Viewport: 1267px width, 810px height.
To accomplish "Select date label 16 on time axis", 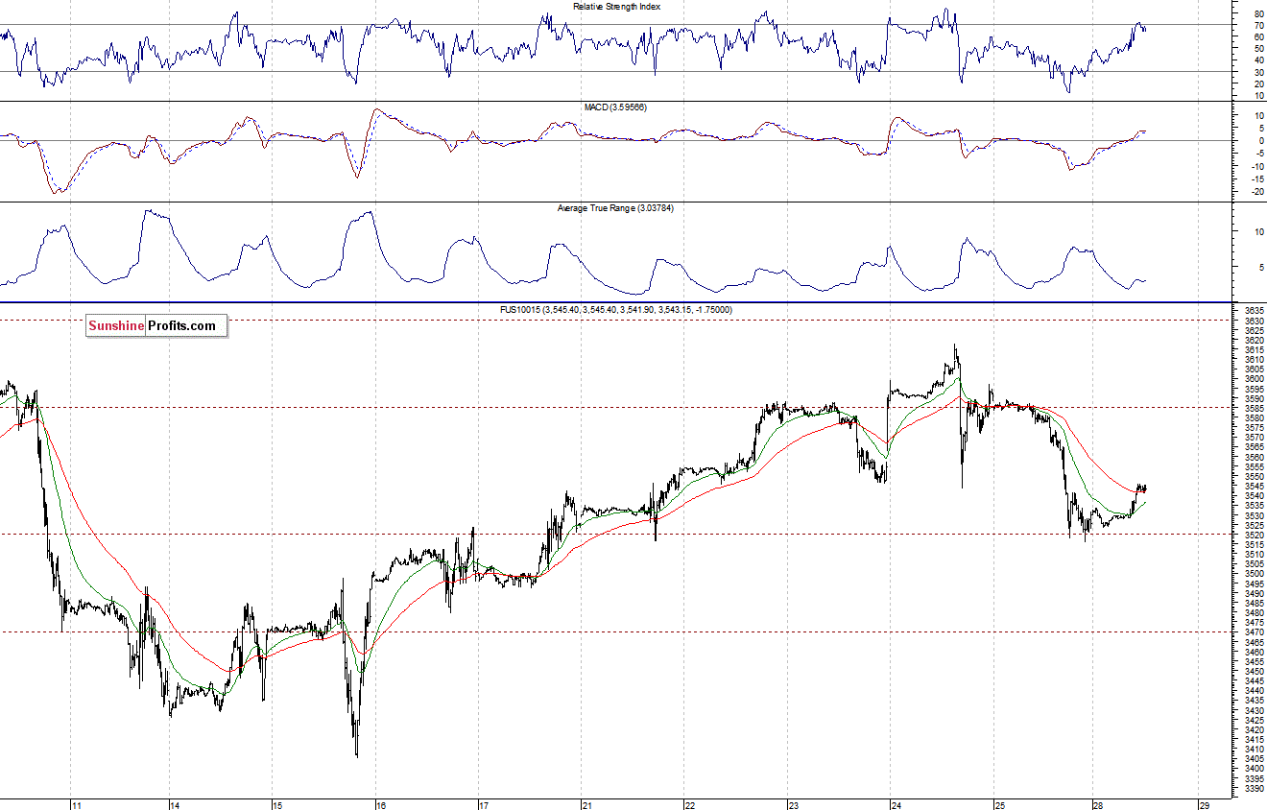I will click(x=380, y=805).
